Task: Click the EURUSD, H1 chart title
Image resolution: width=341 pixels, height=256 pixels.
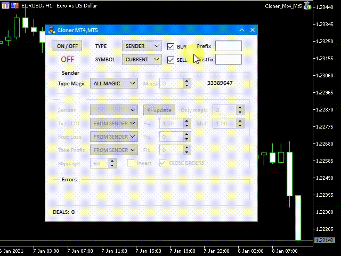Action: pos(59,6)
